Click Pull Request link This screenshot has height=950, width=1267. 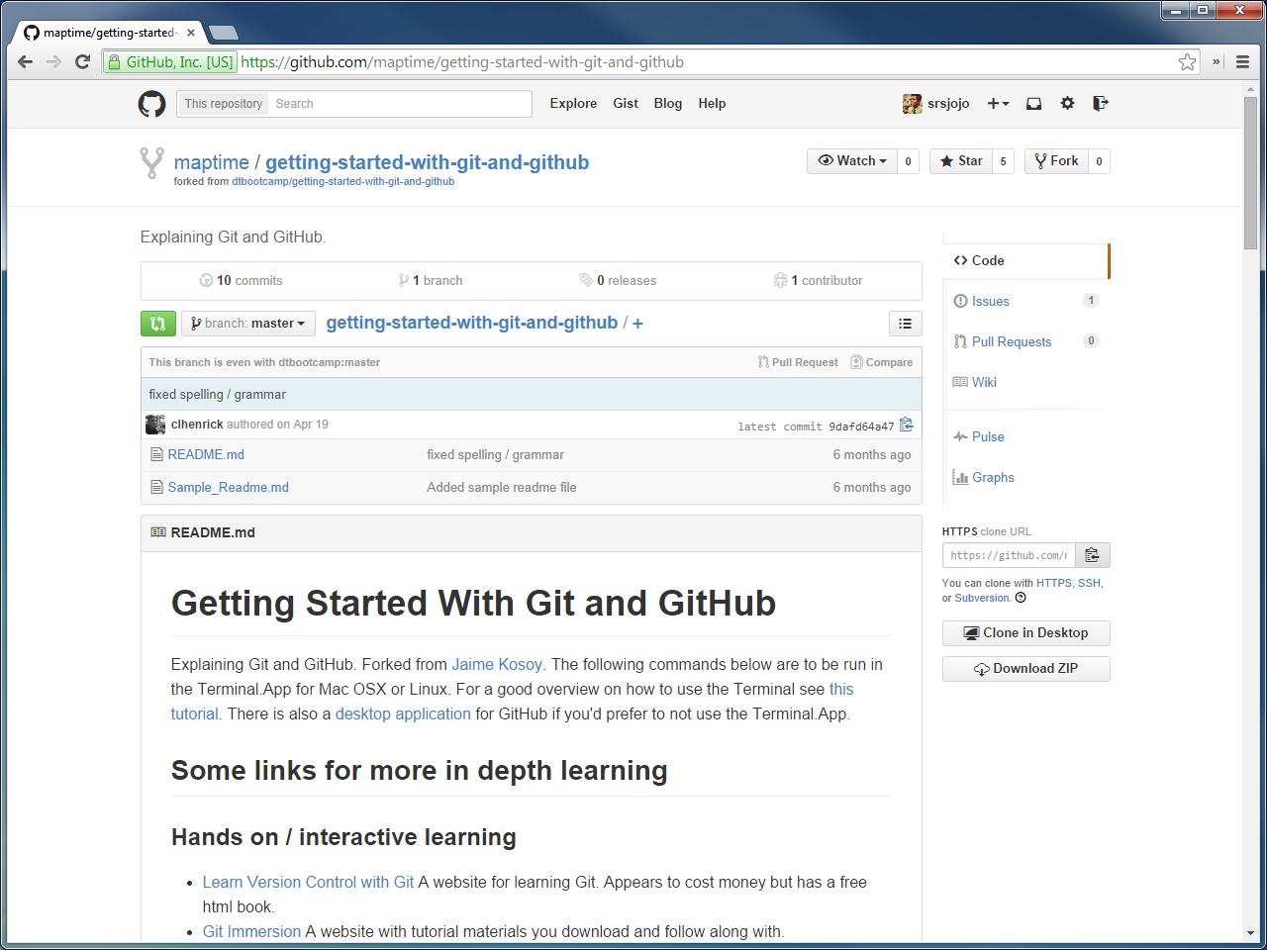[x=798, y=362]
